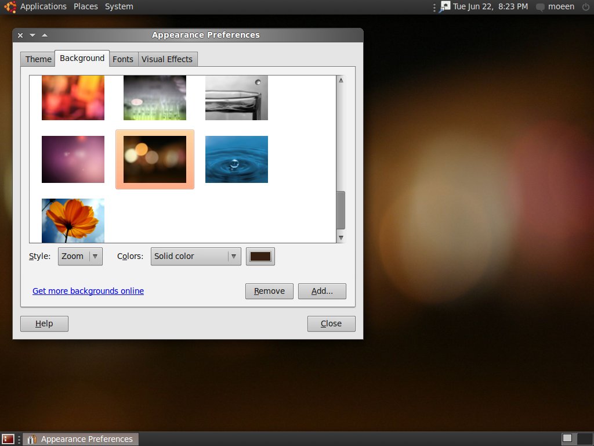Screen dimensions: 594x446
Task: Switch to the Fonts tab
Action: 123,59
